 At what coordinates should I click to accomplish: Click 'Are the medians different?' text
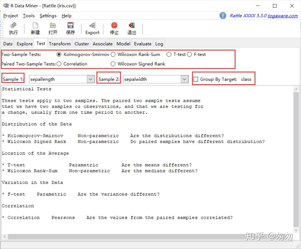[159, 171]
